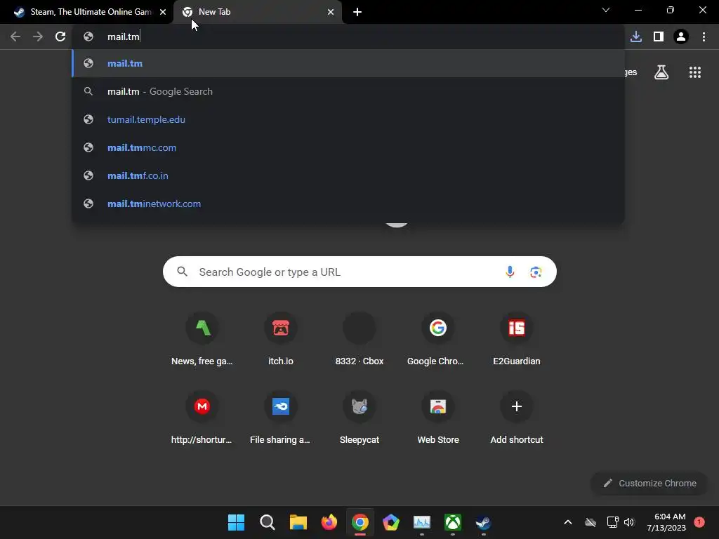Select tumail.temple.edu suggestion
The height and width of the screenshot is (539, 719).
pos(348,119)
